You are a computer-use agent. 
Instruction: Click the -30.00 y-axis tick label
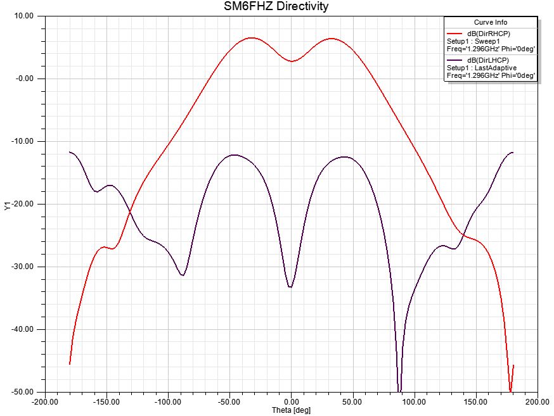23,267
